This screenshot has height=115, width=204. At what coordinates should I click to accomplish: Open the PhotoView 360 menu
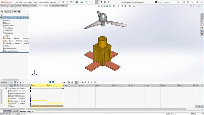tap(44, 2)
